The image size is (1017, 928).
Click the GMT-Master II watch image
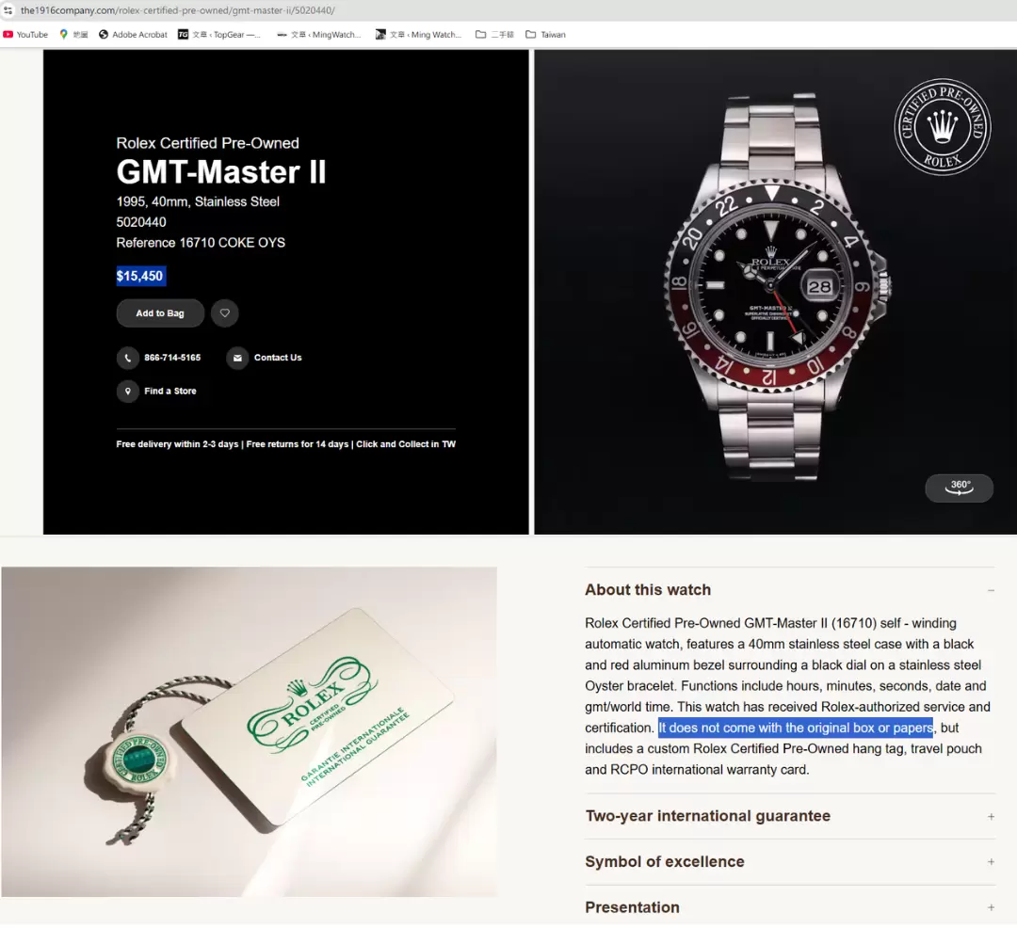tap(775, 288)
